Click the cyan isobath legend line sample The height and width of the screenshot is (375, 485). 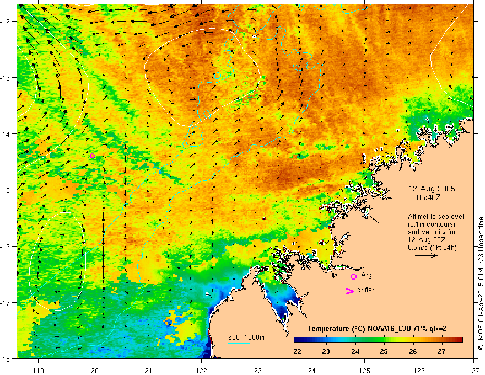coord(239,343)
